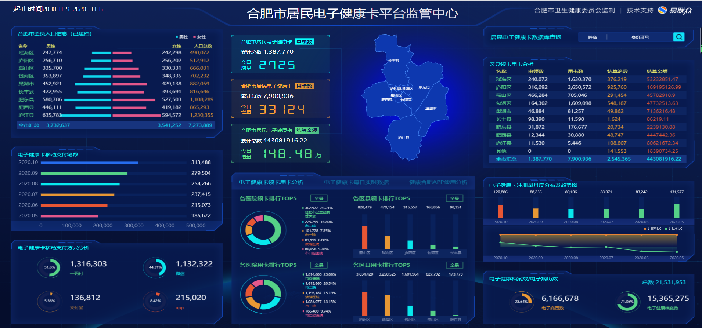The width and height of the screenshot is (702, 328).
Task: Click the 易联众 logo in header
Action: [x=674, y=10]
